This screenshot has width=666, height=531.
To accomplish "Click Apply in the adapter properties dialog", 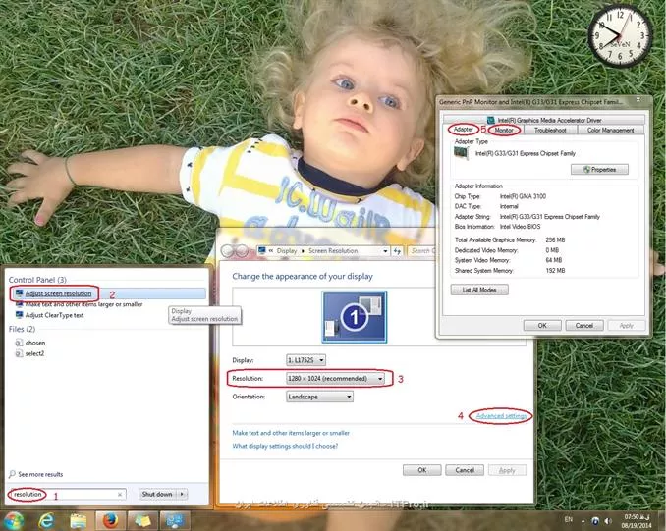I will tap(626, 326).
